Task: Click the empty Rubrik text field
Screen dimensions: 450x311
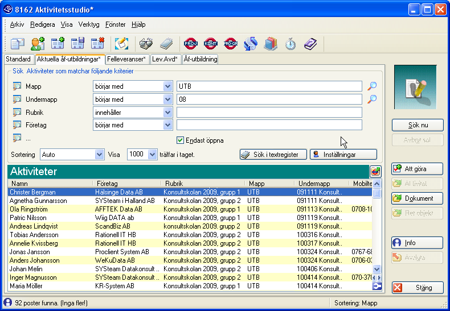Action: pyautogui.click(x=269, y=112)
